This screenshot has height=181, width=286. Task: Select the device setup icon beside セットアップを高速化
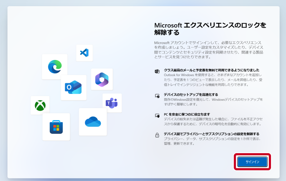(x=157, y=96)
